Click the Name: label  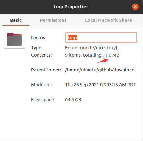[x=38, y=37]
